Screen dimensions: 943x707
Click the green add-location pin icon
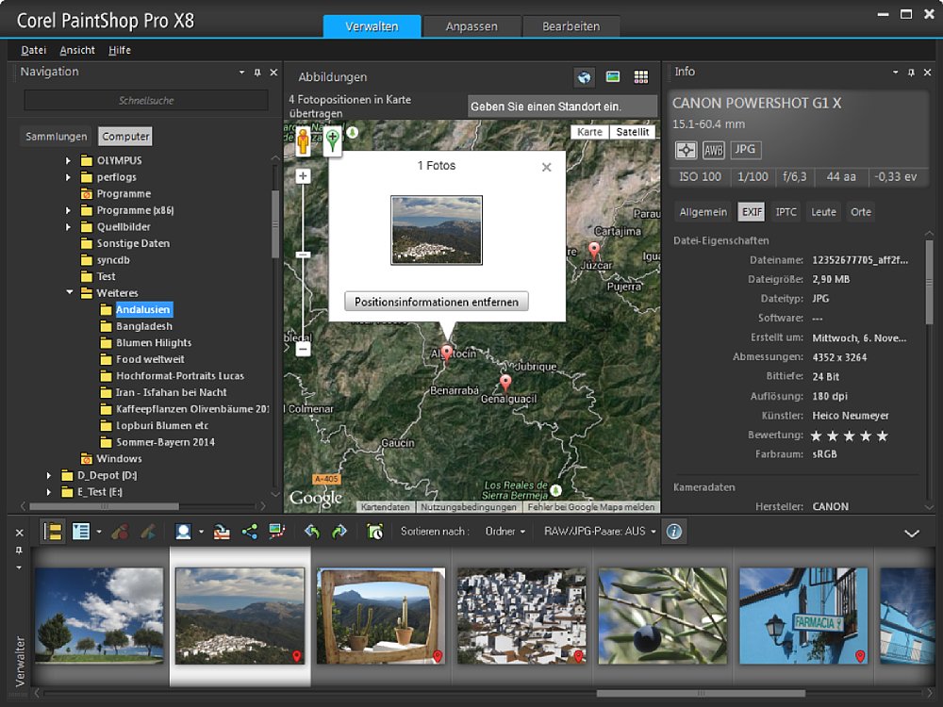click(x=333, y=141)
